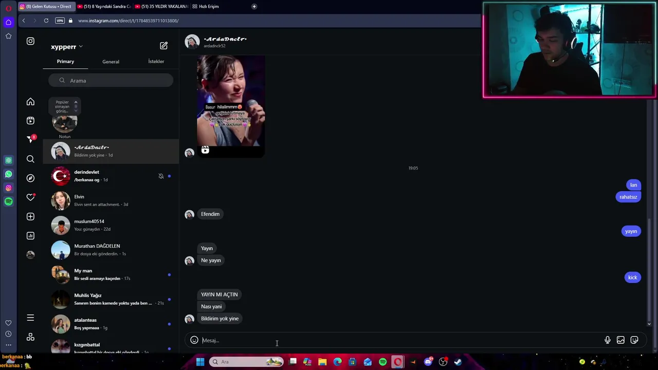Click the Opera menu logo

point(8,8)
